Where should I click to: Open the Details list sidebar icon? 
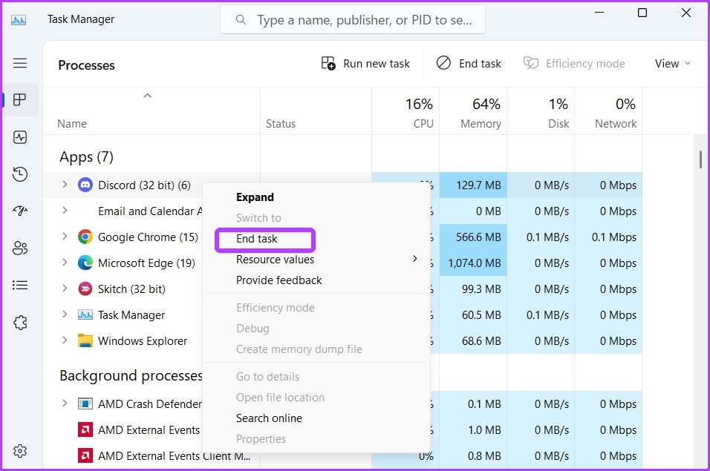20,286
